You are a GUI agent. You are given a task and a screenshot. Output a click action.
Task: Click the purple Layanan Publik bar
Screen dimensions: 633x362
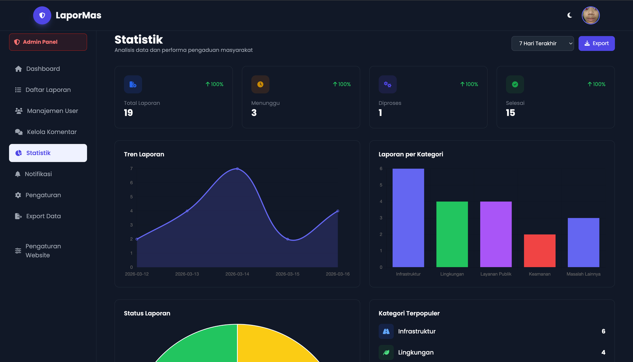click(x=496, y=234)
